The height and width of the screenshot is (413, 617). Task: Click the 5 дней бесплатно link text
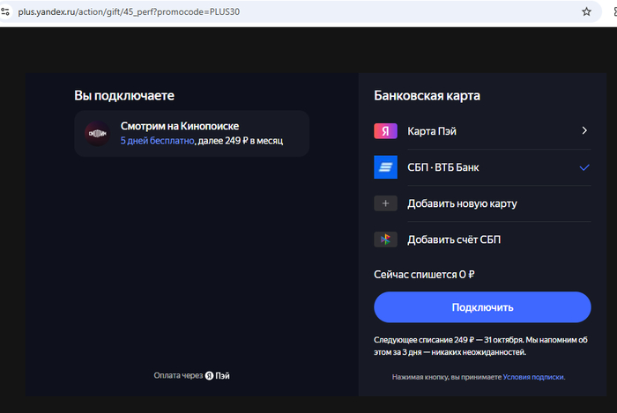coord(158,141)
